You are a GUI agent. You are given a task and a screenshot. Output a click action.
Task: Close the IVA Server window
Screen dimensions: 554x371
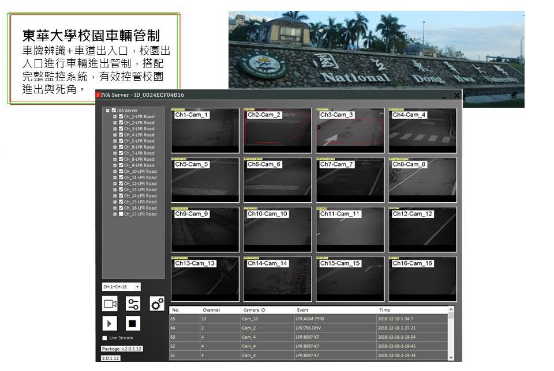coord(457,95)
